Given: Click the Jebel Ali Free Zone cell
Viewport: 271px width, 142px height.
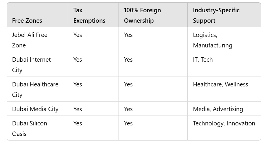Looking at the screenshot, I should tap(30, 40).
